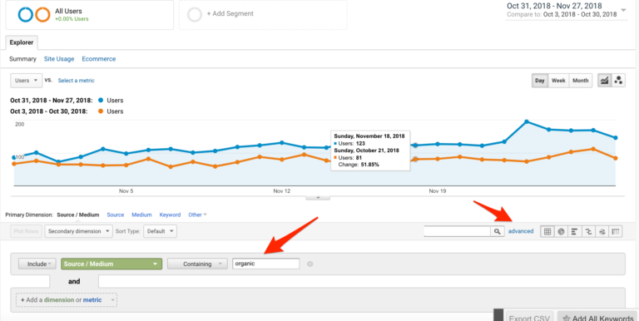
Task: Expand the date range selector
Action: coord(623,10)
